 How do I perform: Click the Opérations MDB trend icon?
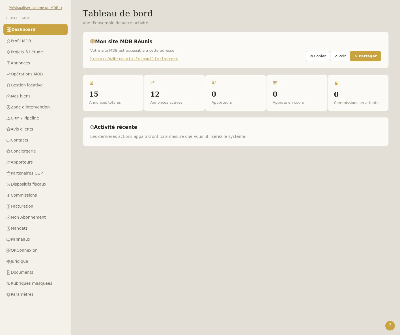[x=8, y=74]
